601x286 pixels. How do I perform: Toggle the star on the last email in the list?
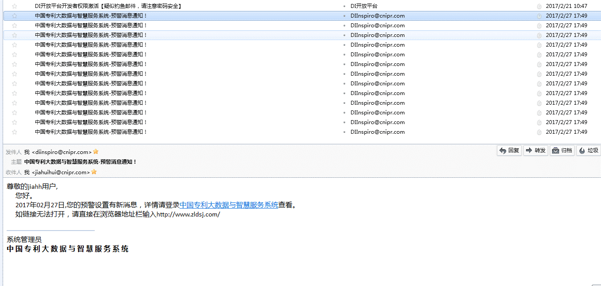(x=15, y=132)
